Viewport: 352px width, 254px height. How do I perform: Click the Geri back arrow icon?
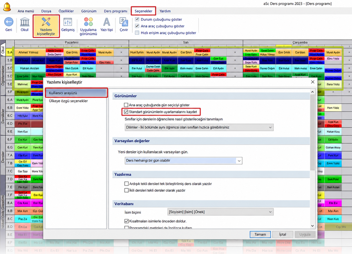[9, 22]
